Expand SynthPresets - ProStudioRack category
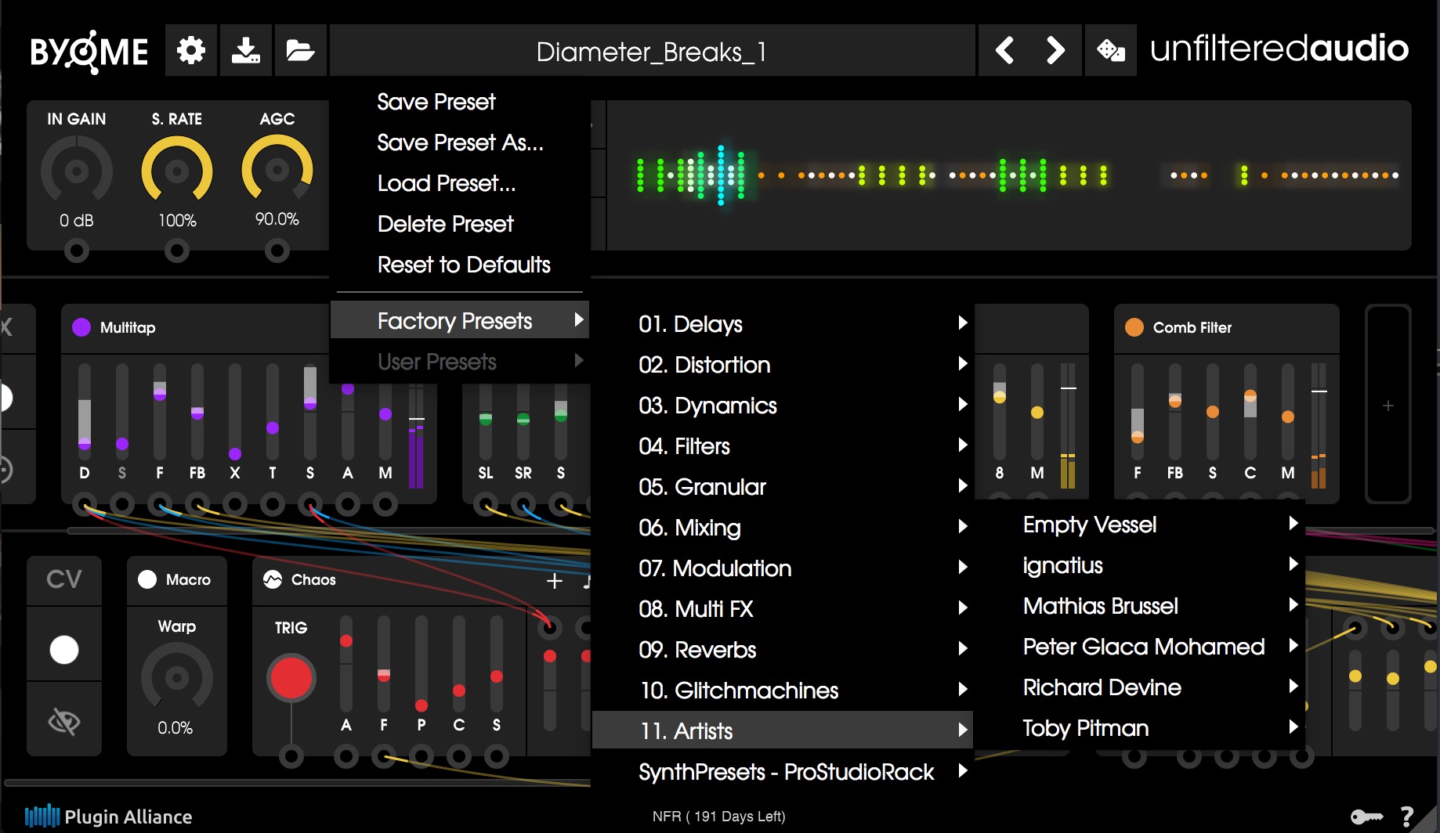1440x833 pixels. [x=783, y=771]
